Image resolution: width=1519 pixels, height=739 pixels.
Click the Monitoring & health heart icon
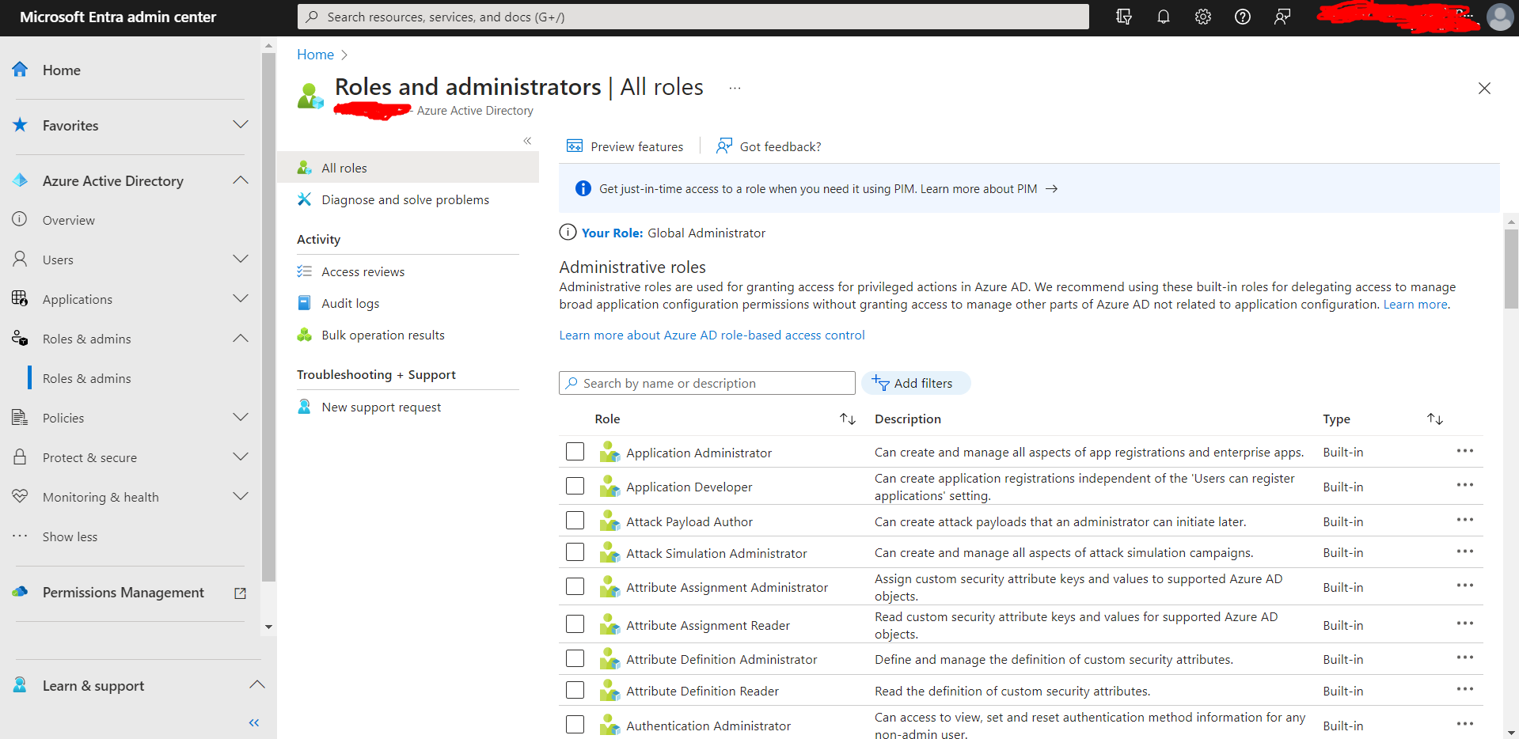[20, 496]
